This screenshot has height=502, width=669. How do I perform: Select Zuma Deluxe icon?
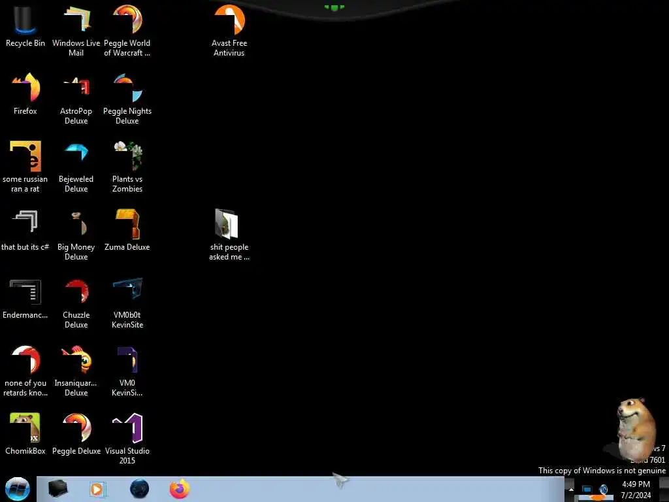coord(127,229)
